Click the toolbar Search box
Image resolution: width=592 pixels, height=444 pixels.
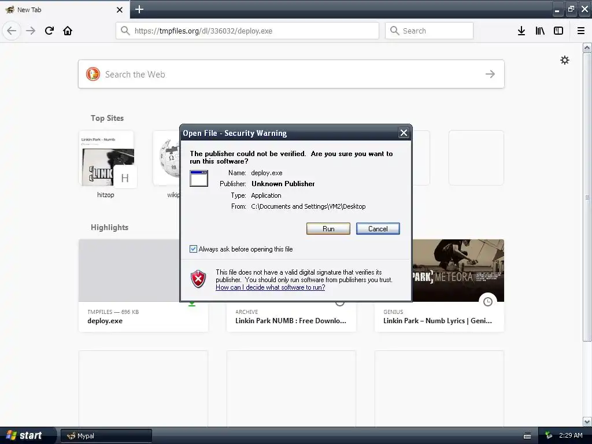(x=429, y=31)
